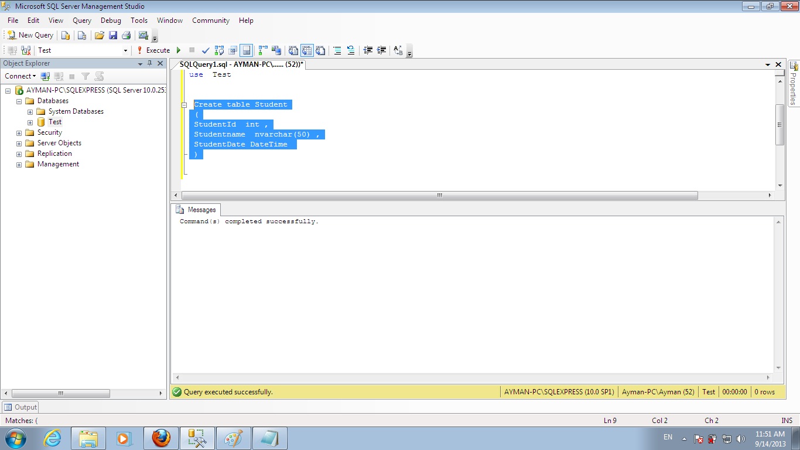Click the Database Engine Query icon
The width and height of the screenshot is (800, 450).
pyautogui.click(x=66, y=35)
